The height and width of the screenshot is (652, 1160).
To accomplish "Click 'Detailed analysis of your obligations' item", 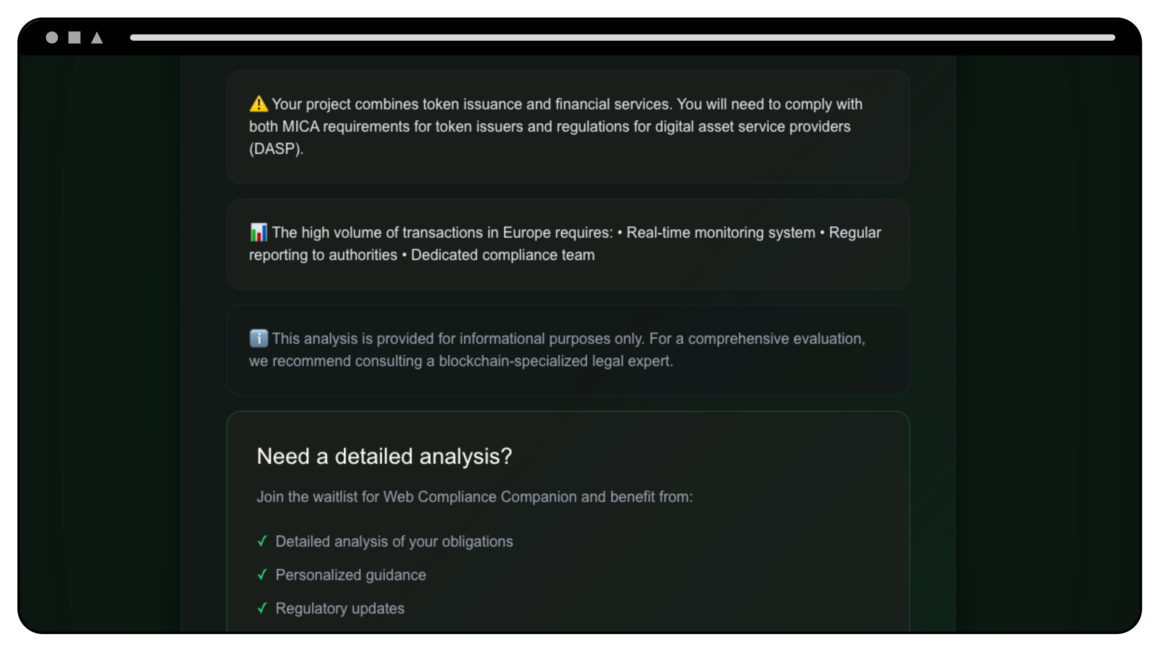I will click(x=394, y=541).
